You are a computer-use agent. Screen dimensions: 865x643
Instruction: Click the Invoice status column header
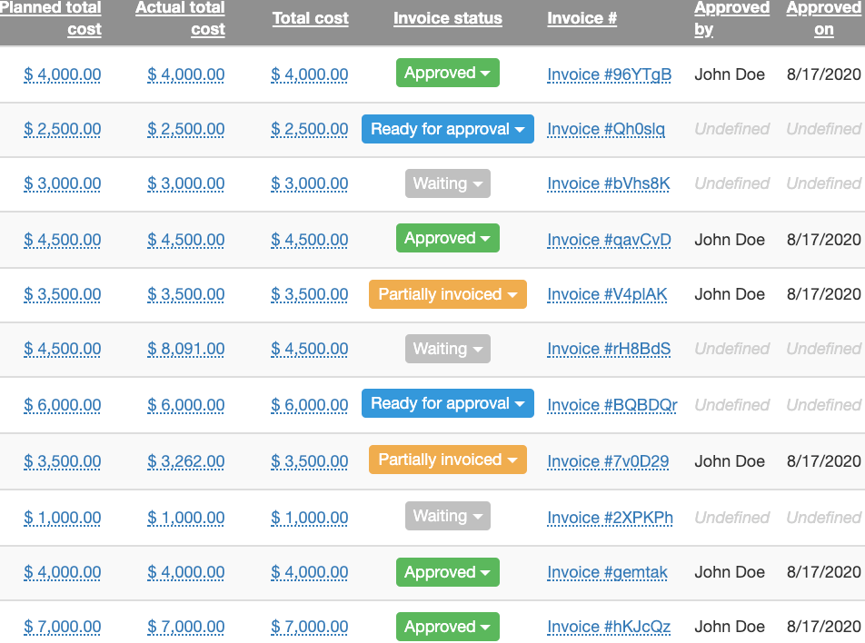[x=447, y=18]
